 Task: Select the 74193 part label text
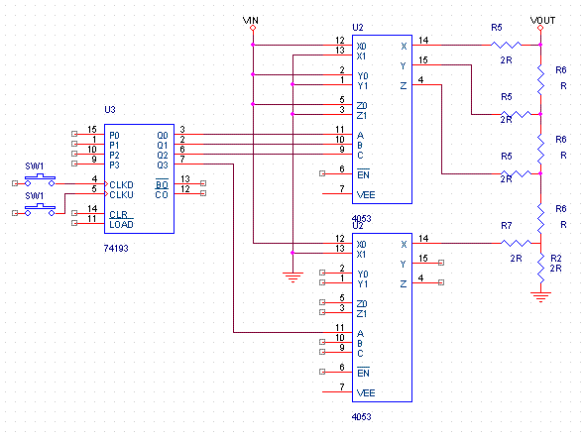116,249
